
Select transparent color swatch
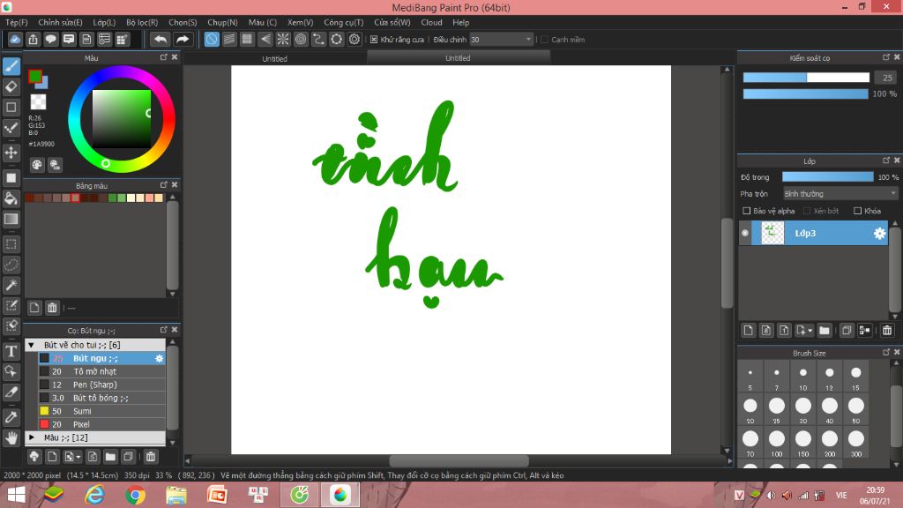pos(38,102)
